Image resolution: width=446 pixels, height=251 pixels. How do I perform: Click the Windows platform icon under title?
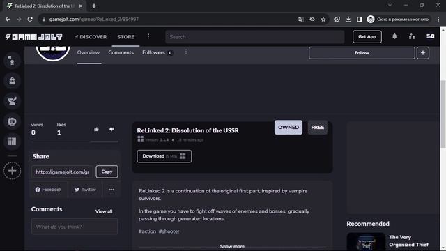[141, 139]
